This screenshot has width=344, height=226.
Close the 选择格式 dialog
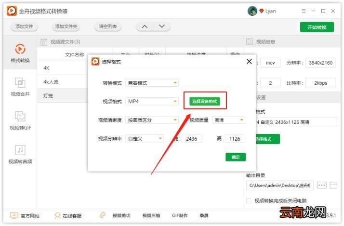click(249, 61)
